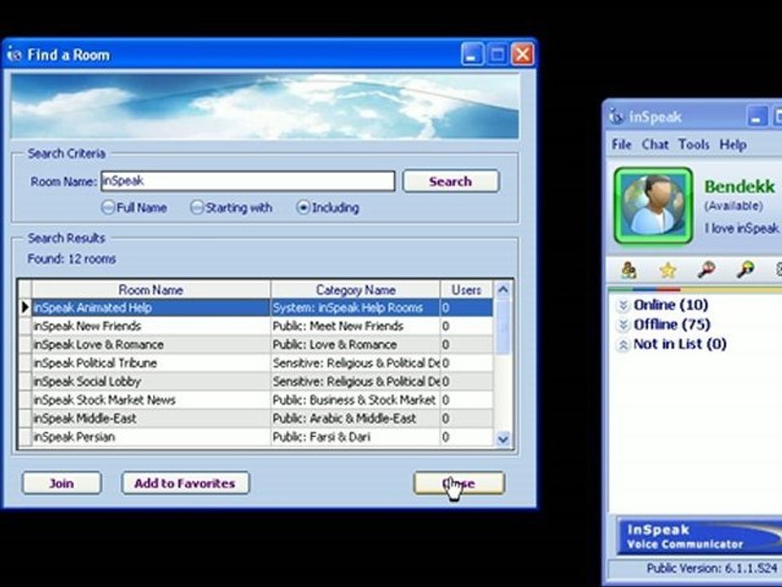Click the inSpeak logo icon in Find a Room title bar

[15, 55]
